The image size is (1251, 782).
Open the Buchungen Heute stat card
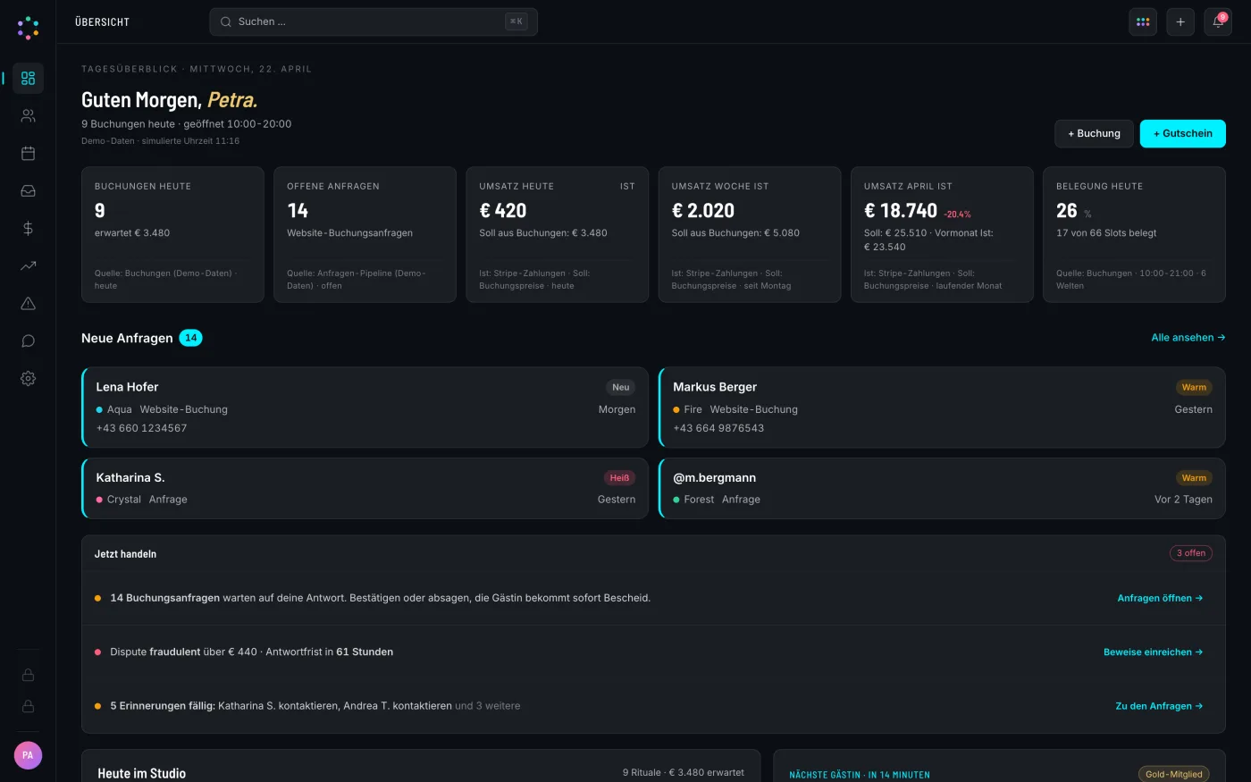(172, 235)
